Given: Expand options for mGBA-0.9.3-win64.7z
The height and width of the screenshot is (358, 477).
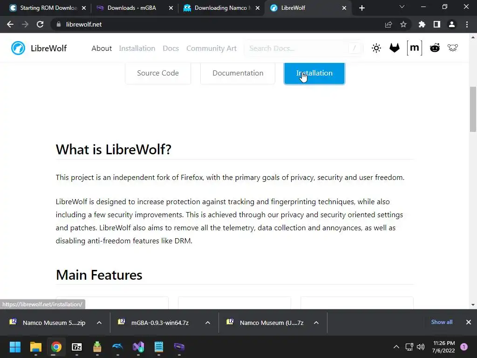Looking at the screenshot, I should click(208, 323).
